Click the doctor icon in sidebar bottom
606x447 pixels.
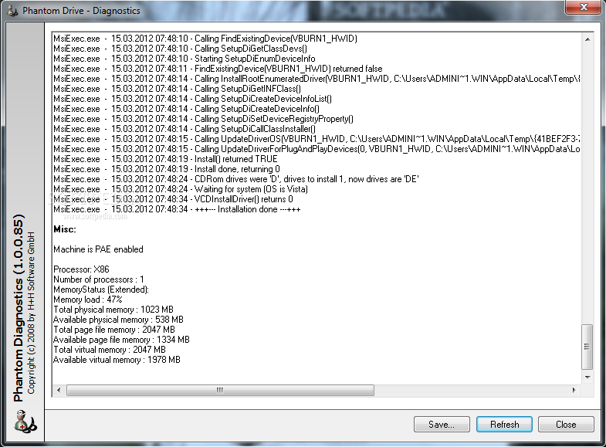pyautogui.click(x=25, y=422)
